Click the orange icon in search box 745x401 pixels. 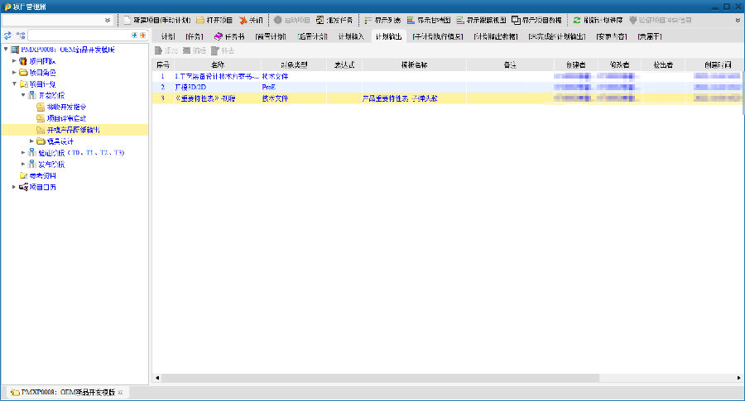[x=142, y=35]
